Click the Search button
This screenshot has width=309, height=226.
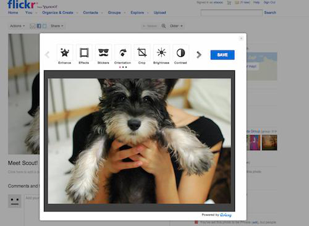click(x=270, y=12)
